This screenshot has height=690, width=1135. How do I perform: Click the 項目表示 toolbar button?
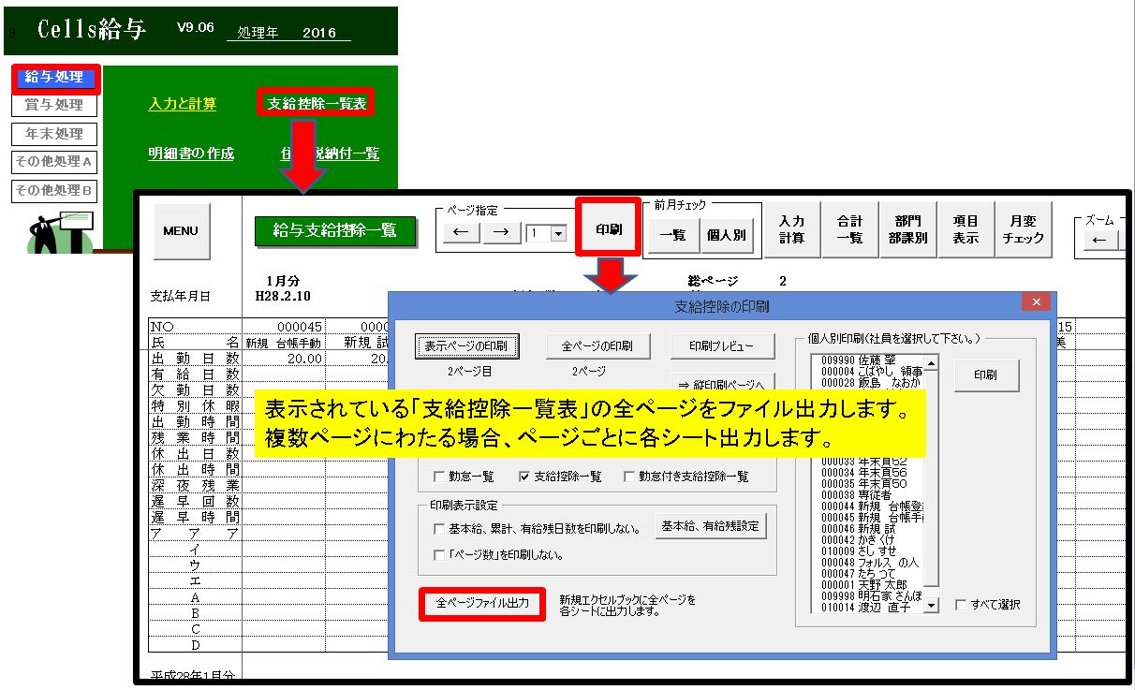(965, 229)
